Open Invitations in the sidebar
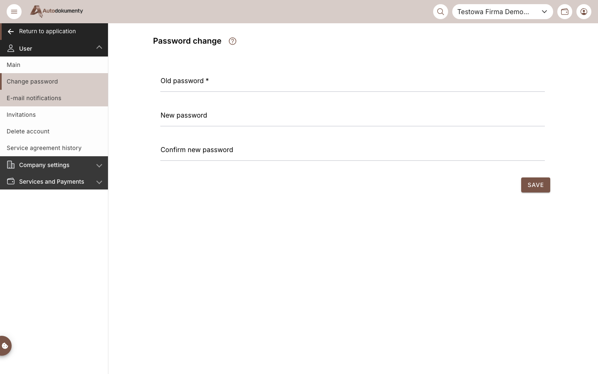 54,115
